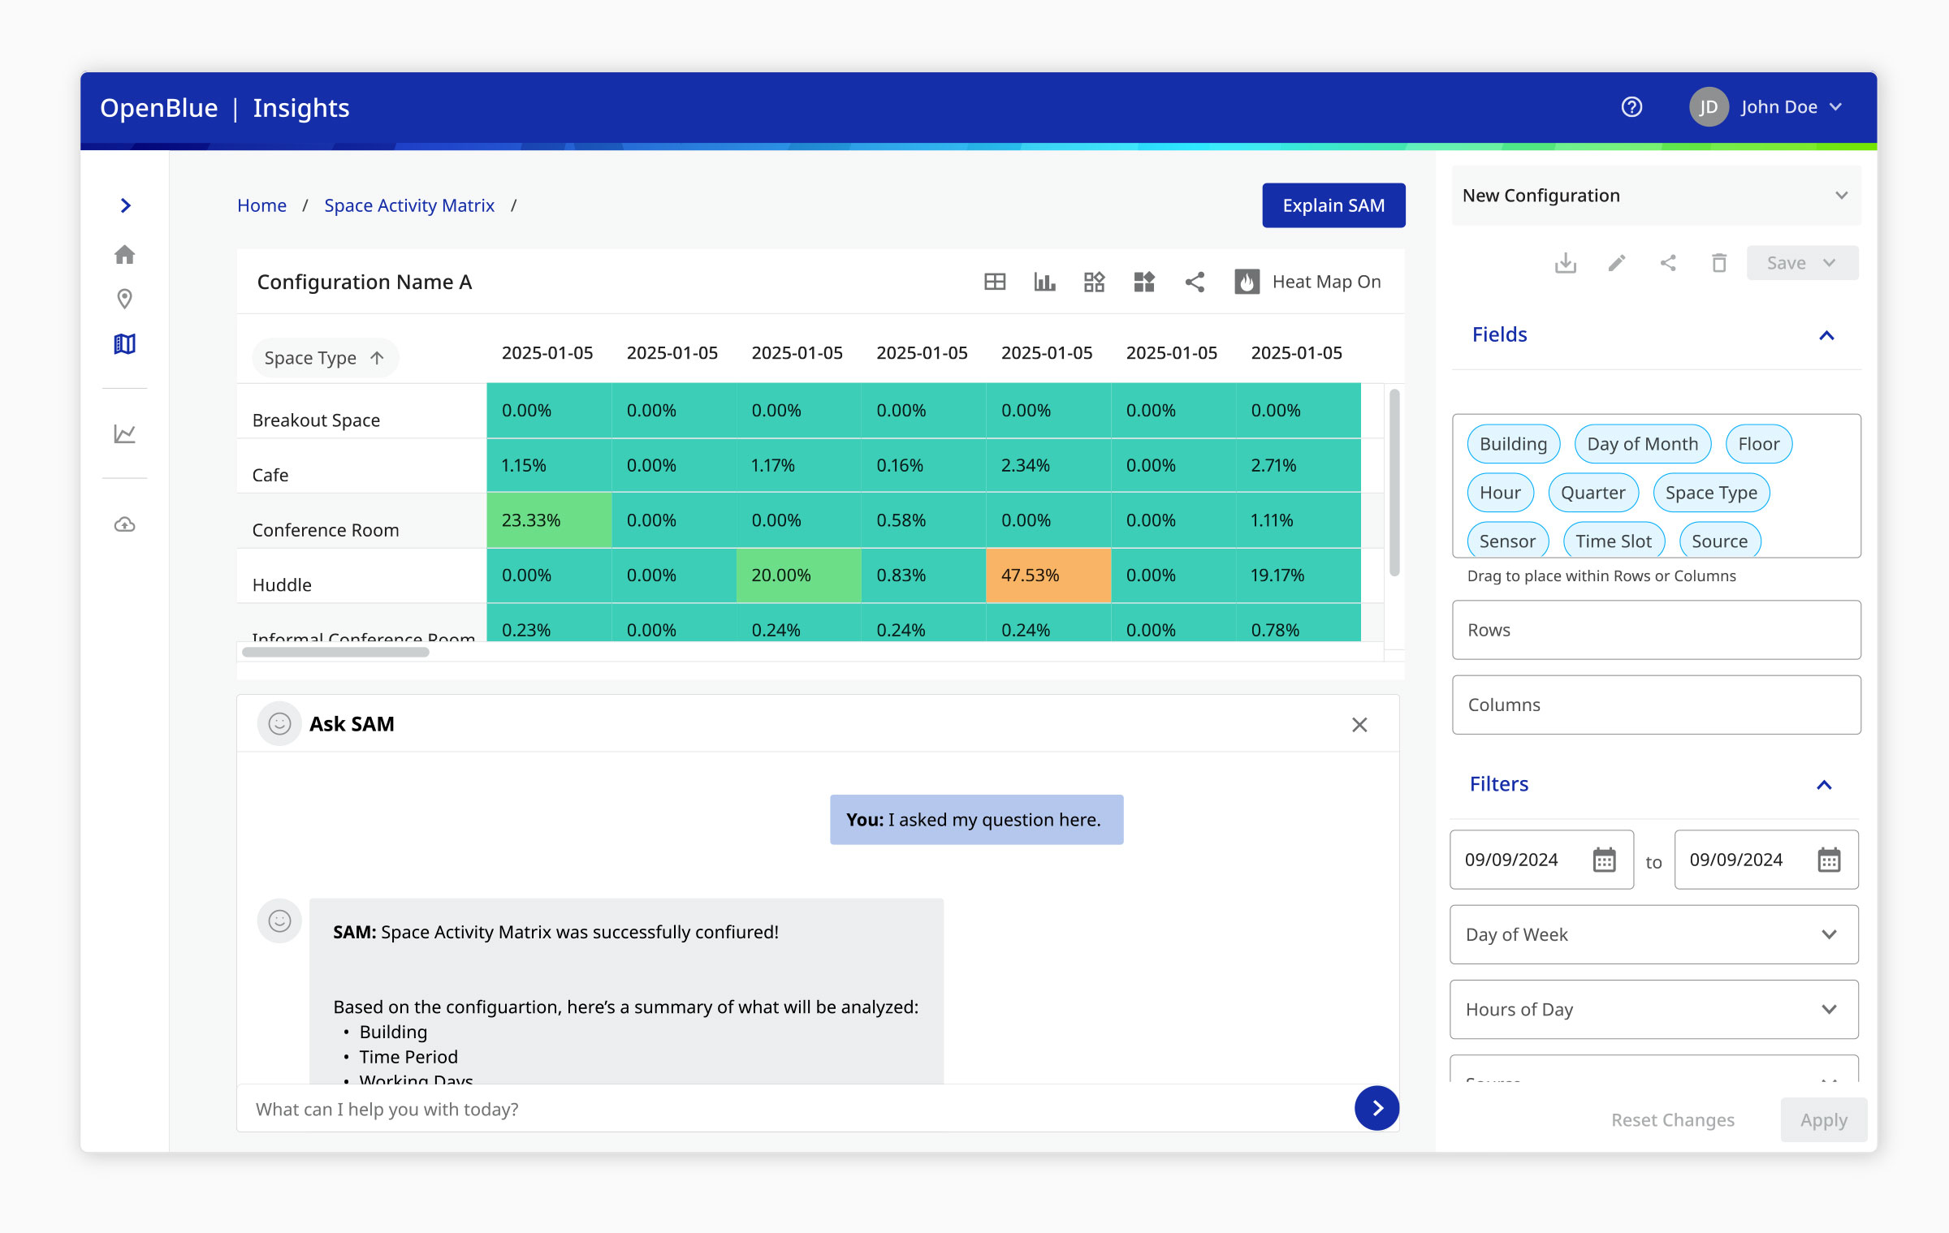Share Configuration Name A via share icon

(x=1195, y=282)
